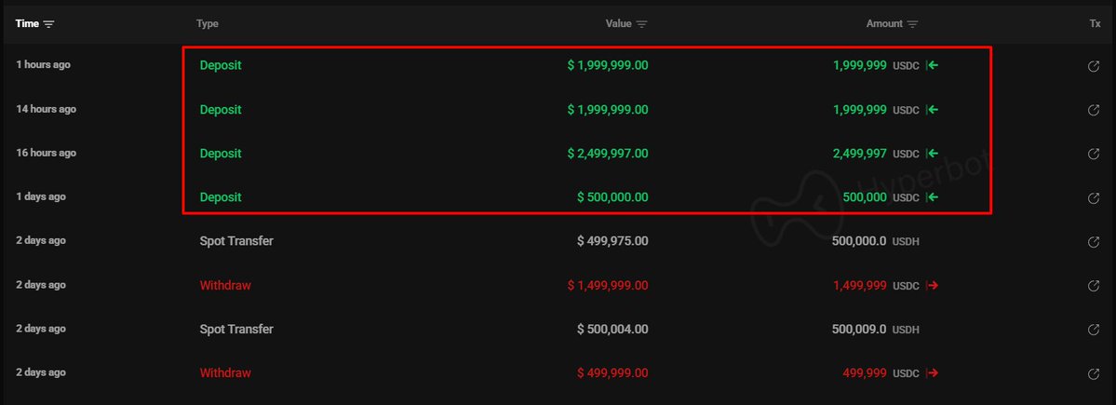This screenshot has width=1116, height=405.
Task: Select Deposit label in 1 hours ago row
Action: pyautogui.click(x=221, y=65)
